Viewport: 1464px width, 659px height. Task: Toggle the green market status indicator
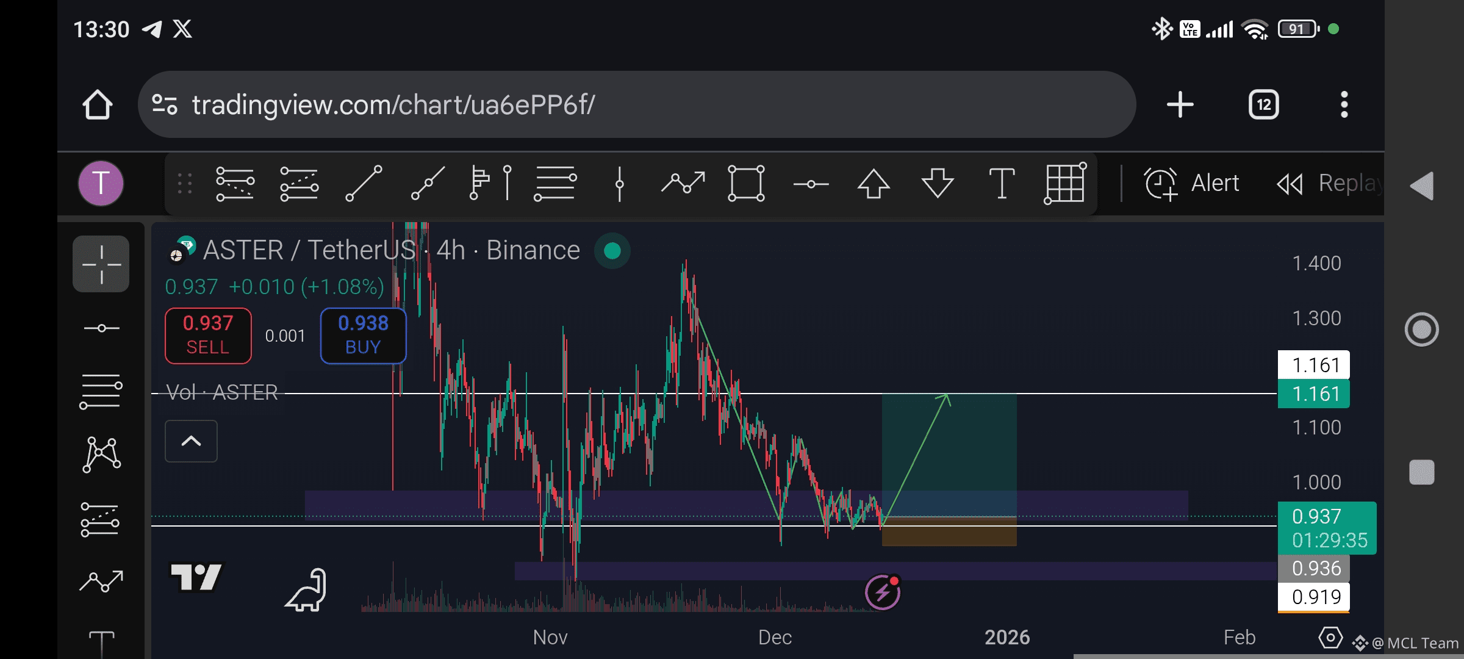pos(612,251)
